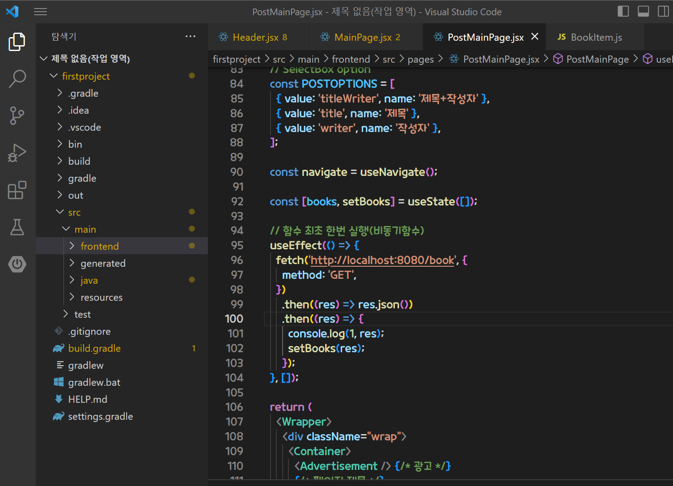Open the Explorer view in activity bar

click(x=17, y=42)
